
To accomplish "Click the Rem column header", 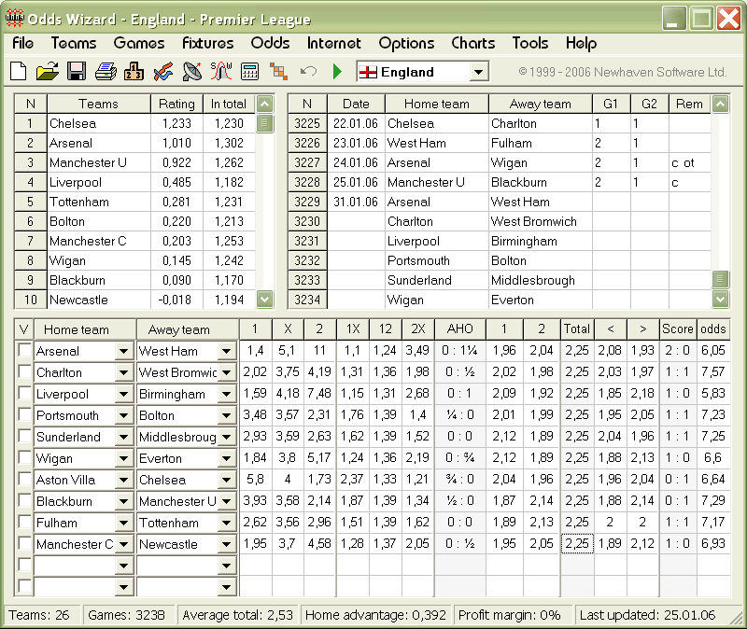I will 689,104.
